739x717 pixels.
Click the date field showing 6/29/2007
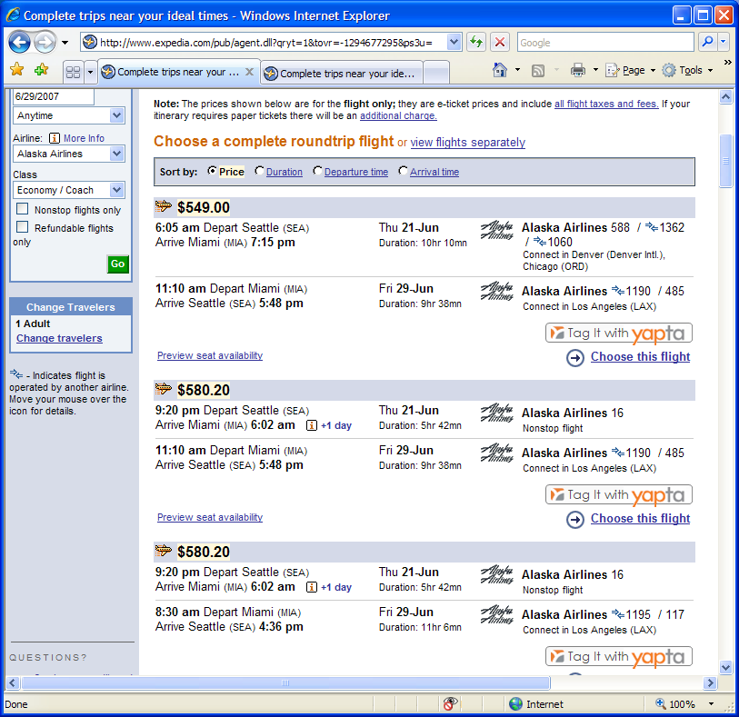tap(53, 96)
